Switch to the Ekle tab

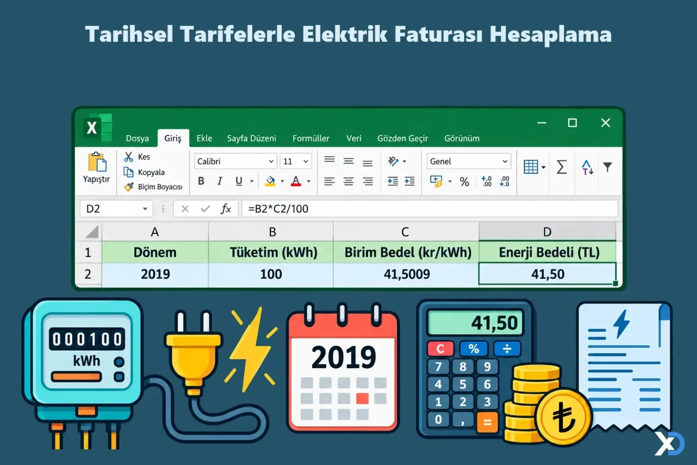(204, 138)
